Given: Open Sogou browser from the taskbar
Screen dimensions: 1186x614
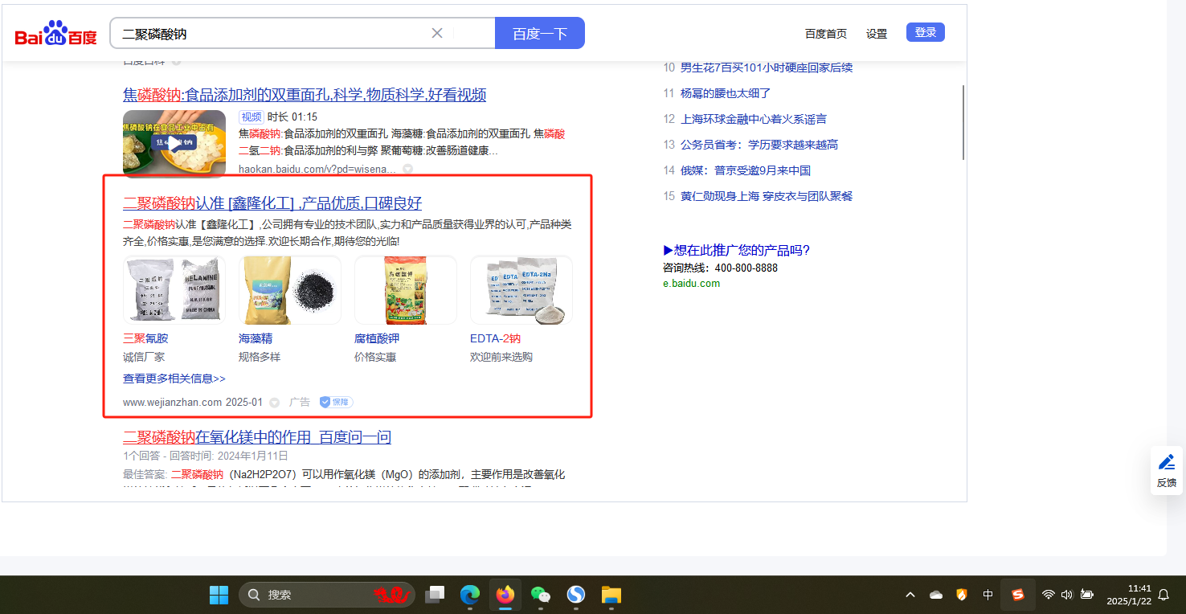Looking at the screenshot, I should click(x=576, y=595).
